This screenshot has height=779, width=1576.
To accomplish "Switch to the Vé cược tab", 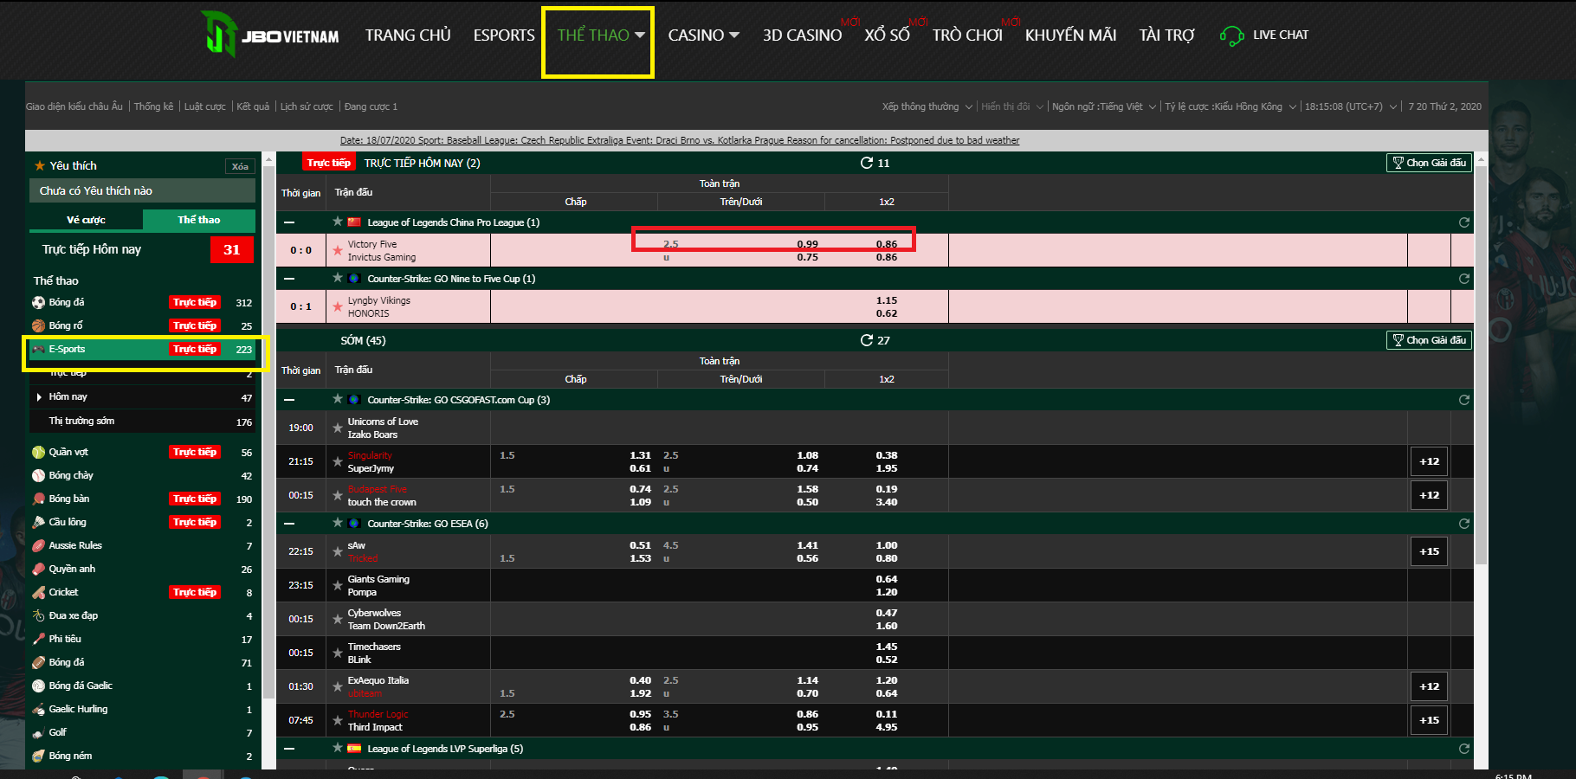I will (x=86, y=220).
